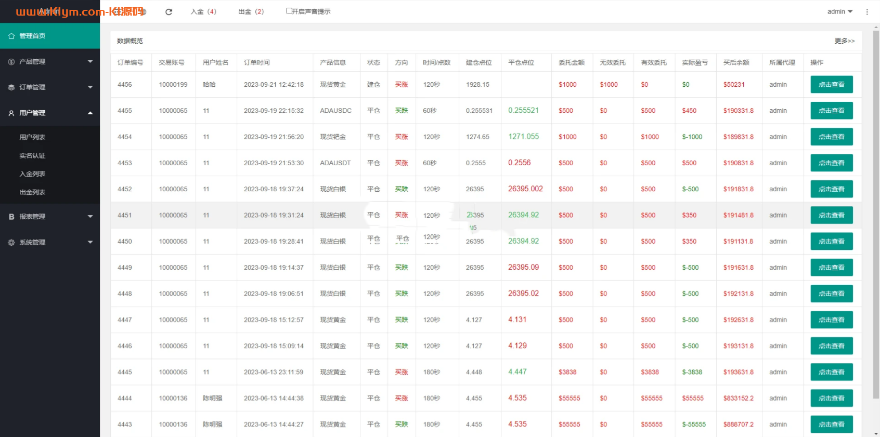880x437 pixels.
Task: Open 实名认证 in the sidebar submenu
Action: tap(32, 156)
